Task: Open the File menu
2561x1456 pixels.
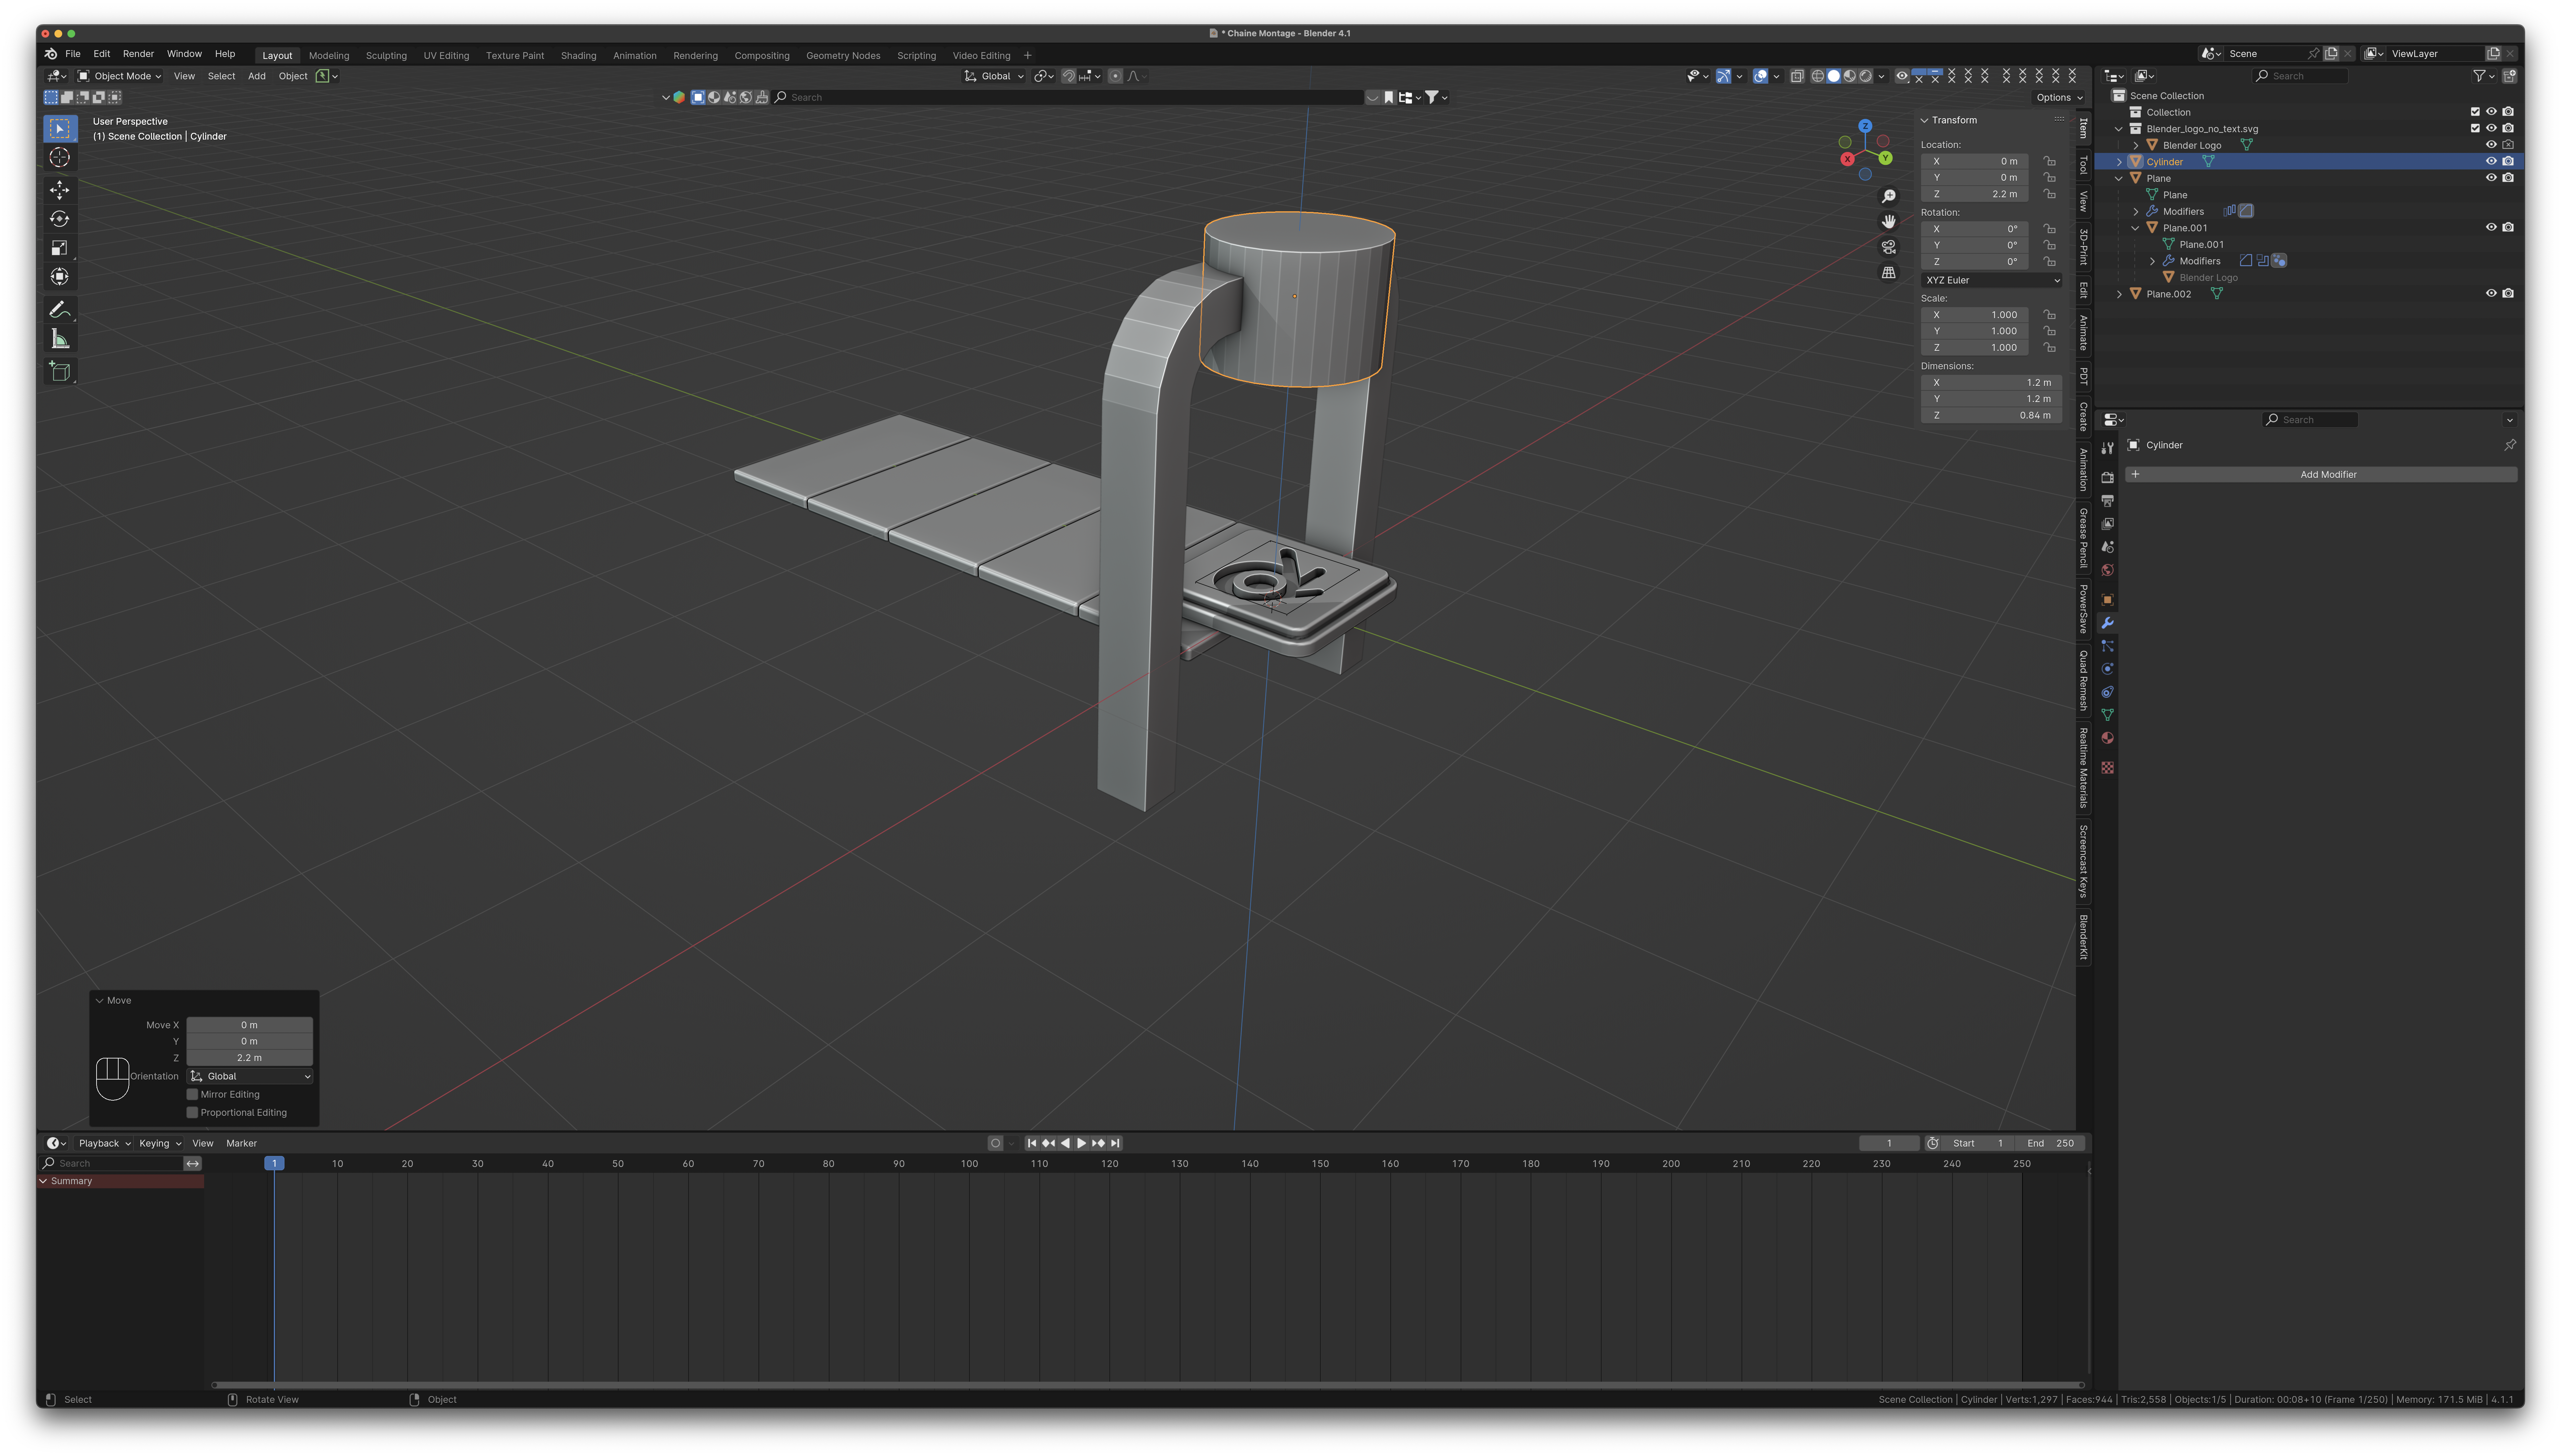Action: (x=73, y=54)
